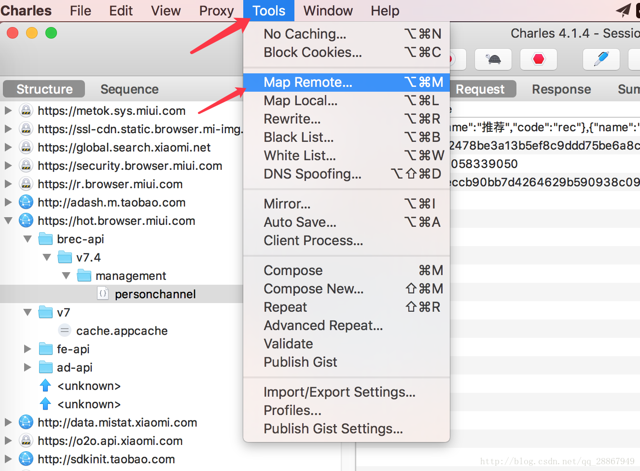Choose Map Local menu item
The height and width of the screenshot is (471, 640).
pos(347,101)
